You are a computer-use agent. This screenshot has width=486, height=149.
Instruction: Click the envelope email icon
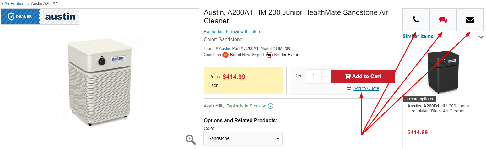coord(470,20)
